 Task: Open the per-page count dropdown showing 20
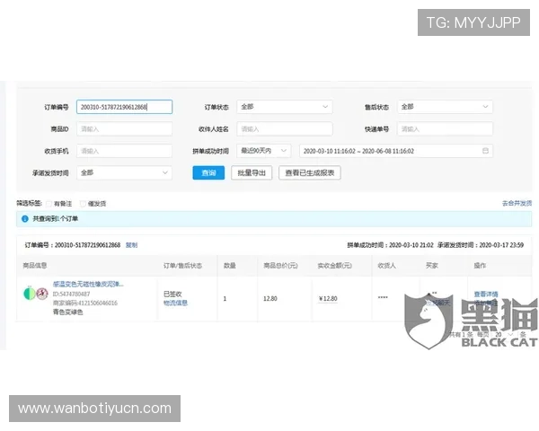click(503, 334)
